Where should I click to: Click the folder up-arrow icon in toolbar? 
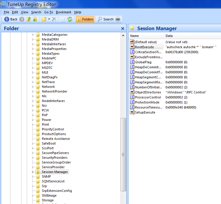(x=29, y=19)
